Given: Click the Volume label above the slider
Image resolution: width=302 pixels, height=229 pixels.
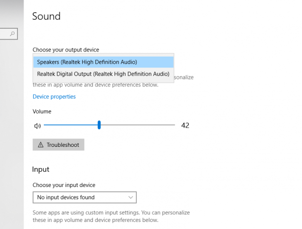Looking at the screenshot, I should point(42,111).
